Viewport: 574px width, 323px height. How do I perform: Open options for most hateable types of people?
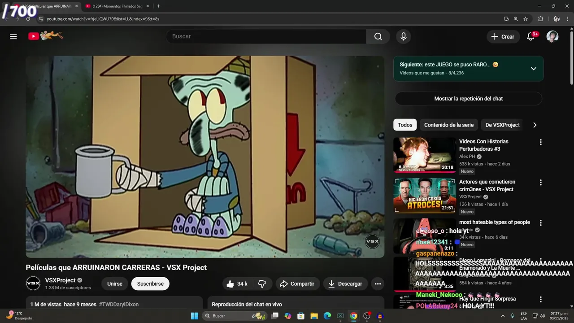pyautogui.click(x=540, y=223)
